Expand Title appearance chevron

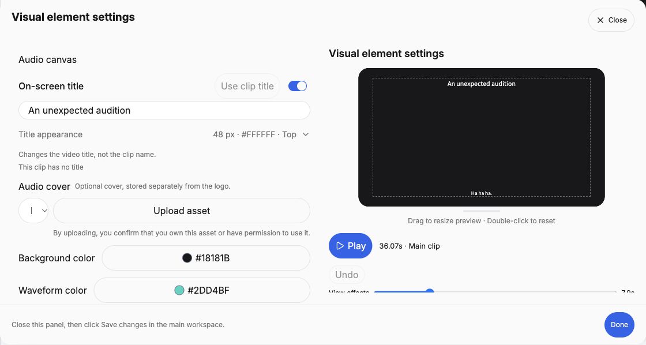306,134
